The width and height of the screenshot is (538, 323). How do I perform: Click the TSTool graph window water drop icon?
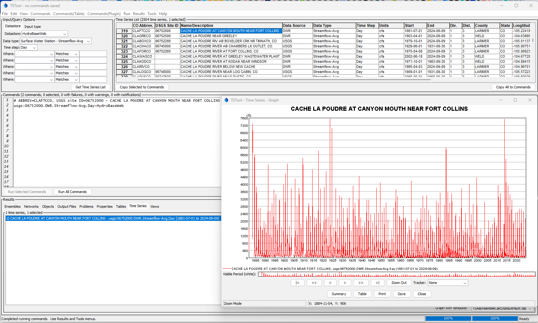(x=226, y=100)
